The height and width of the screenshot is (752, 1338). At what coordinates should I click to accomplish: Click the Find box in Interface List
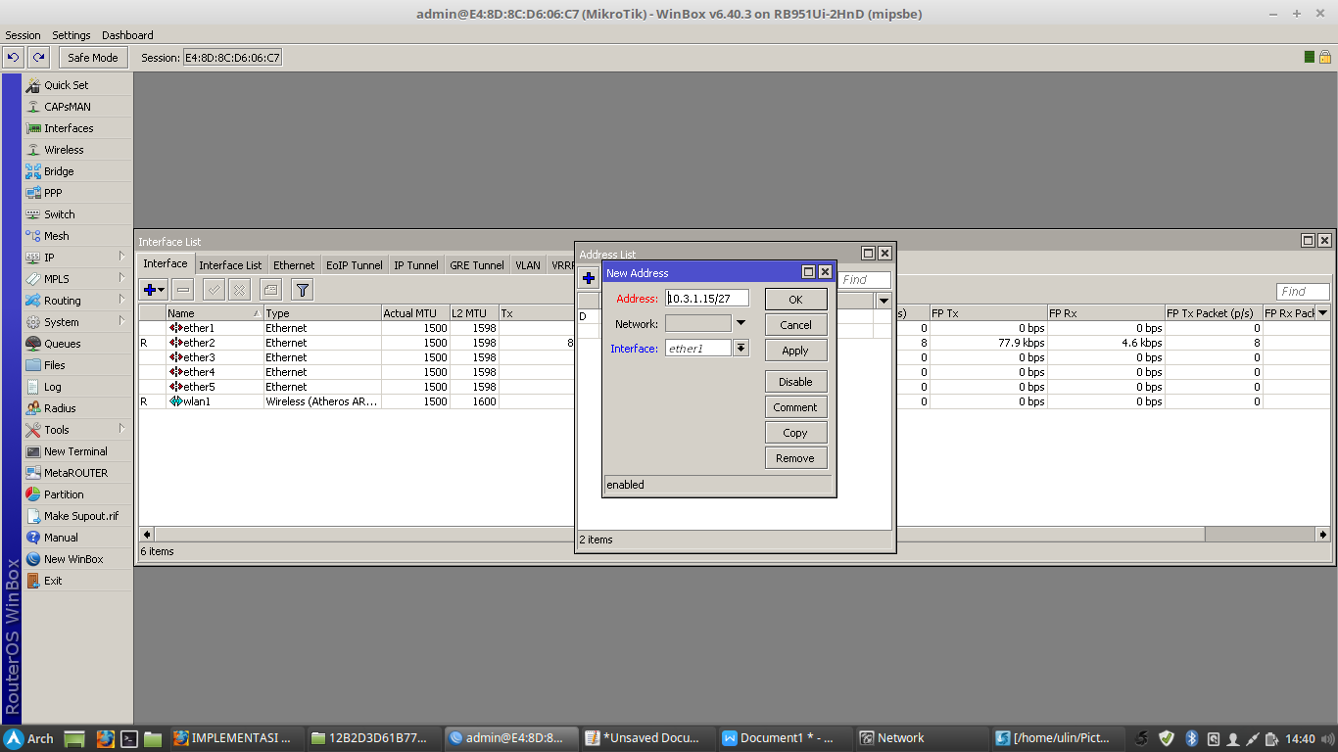1304,291
